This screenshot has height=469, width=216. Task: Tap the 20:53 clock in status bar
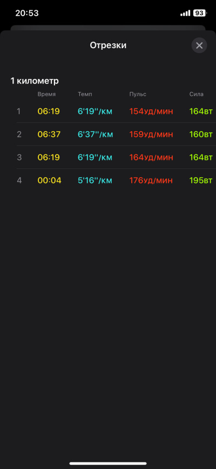[x=27, y=13]
